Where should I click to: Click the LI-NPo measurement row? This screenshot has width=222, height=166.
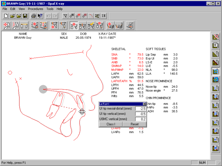point(127,132)
